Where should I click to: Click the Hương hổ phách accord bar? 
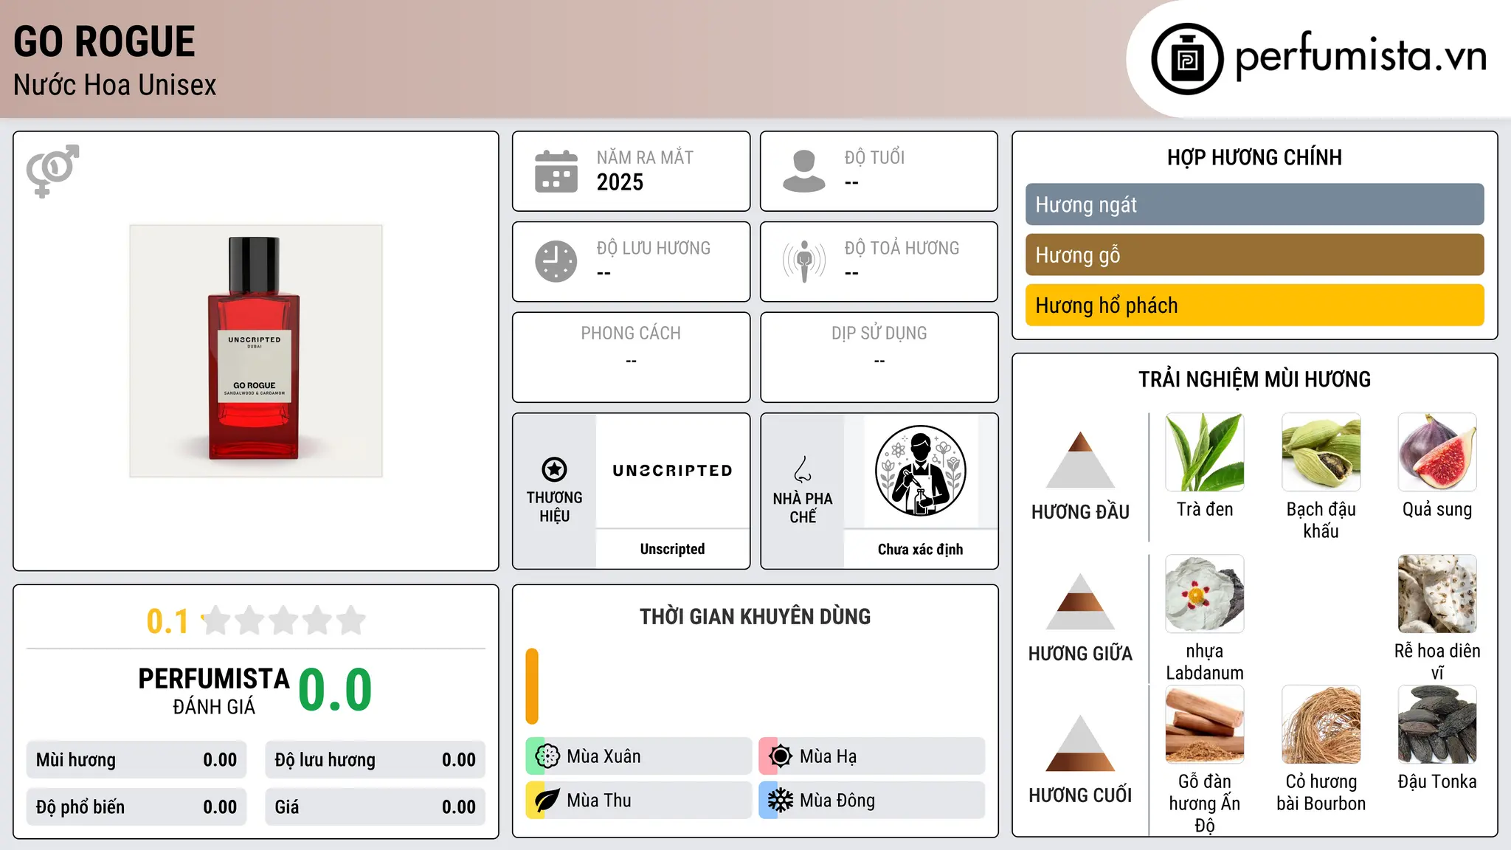[1254, 305]
